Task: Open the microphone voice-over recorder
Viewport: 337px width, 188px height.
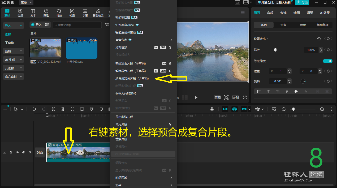Action: click(x=212, y=109)
